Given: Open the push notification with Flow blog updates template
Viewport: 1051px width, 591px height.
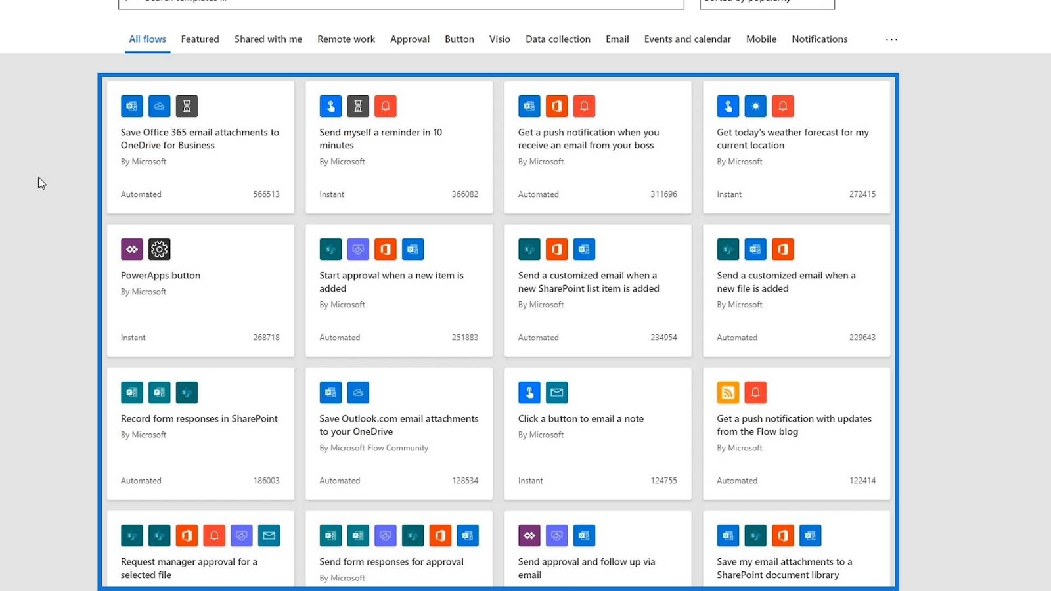Looking at the screenshot, I should tap(797, 433).
